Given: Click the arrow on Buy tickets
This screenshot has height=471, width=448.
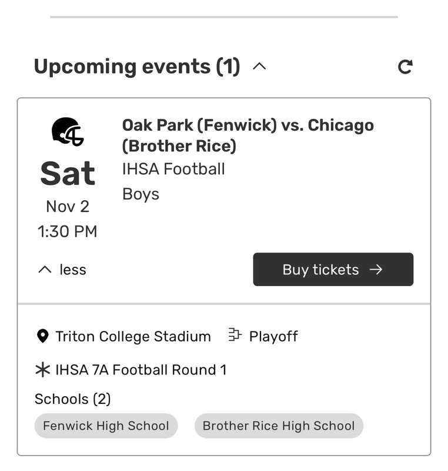Looking at the screenshot, I should point(376,270).
